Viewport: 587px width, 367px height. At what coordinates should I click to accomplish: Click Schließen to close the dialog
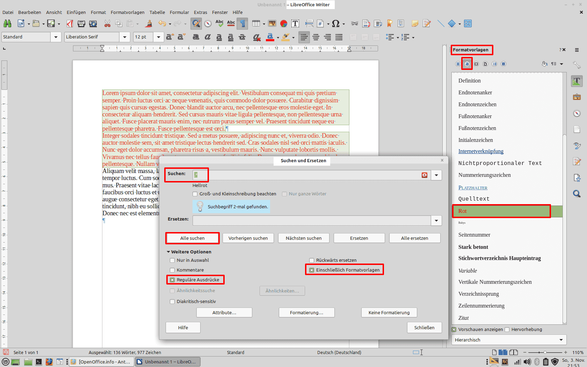tap(425, 328)
